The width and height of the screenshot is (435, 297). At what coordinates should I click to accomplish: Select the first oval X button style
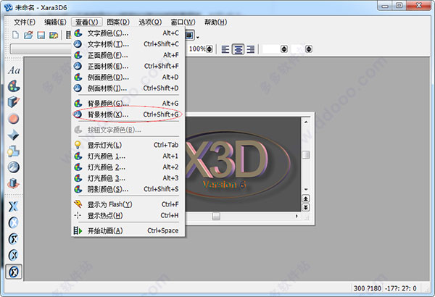(x=13, y=222)
